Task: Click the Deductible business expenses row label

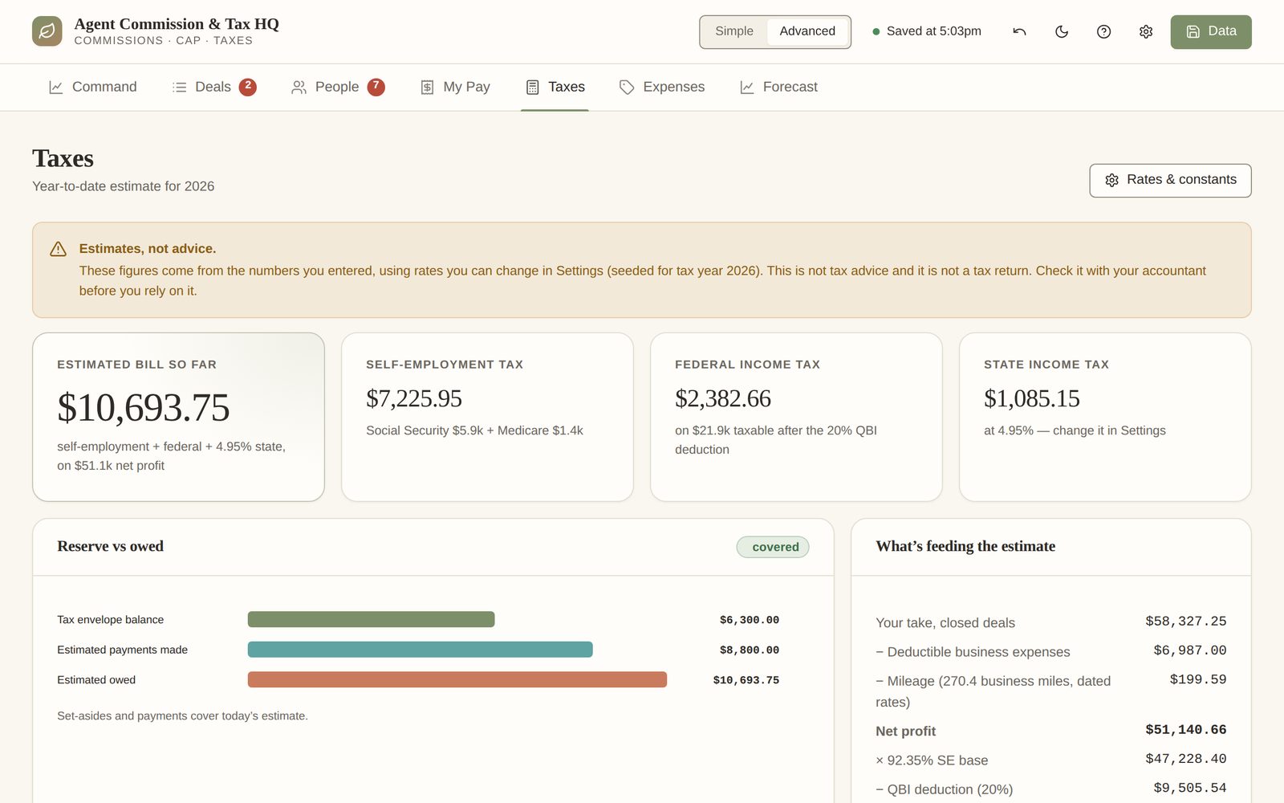Action: click(x=973, y=652)
